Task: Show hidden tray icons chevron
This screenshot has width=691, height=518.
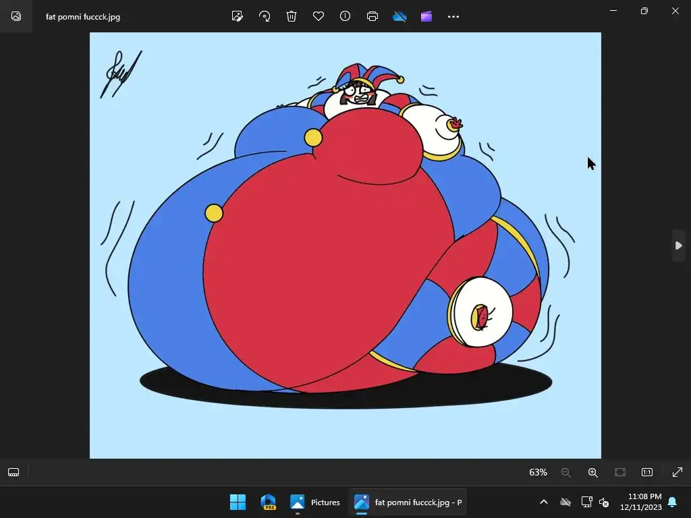Action: (544, 502)
